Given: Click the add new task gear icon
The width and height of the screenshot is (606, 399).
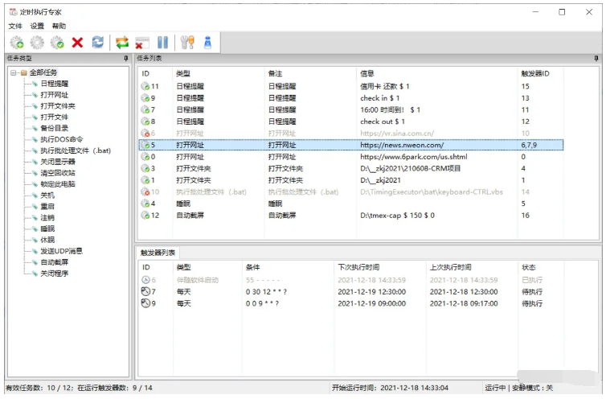Looking at the screenshot, I should pyautogui.click(x=16, y=43).
